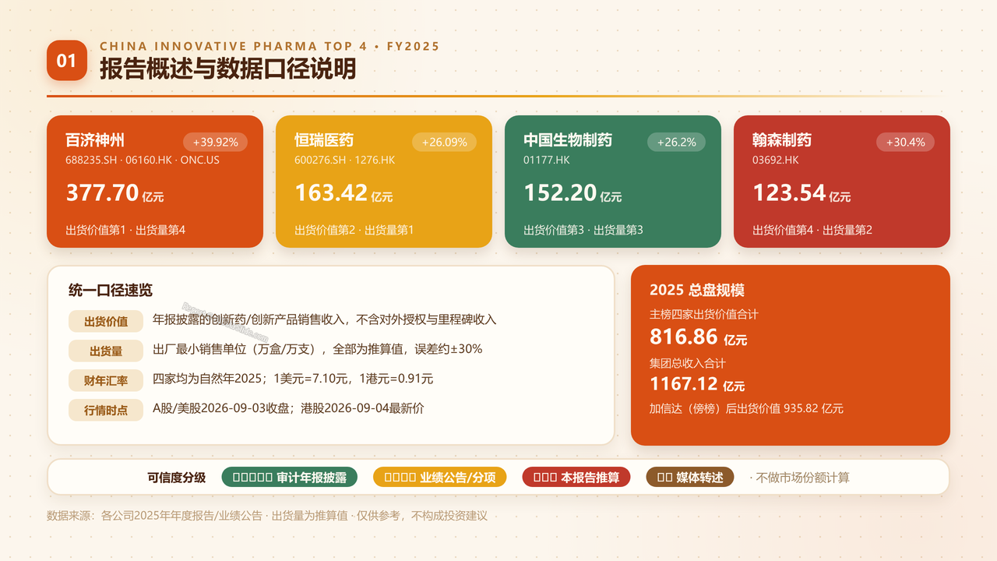Select ticker text 688235.SH · 06160.HK · ONC.US
997x561 pixels.
(143, 160)
